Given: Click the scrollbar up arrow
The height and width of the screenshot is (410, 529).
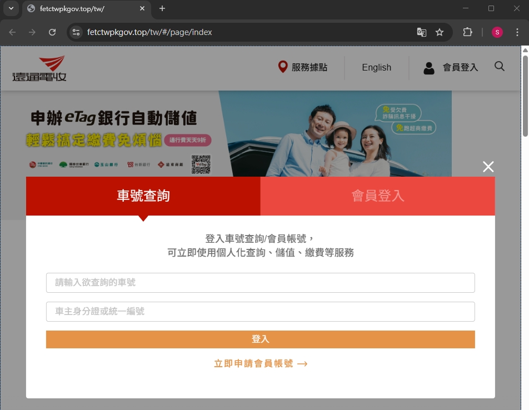Looking at the screenshot, I should 525,50.
